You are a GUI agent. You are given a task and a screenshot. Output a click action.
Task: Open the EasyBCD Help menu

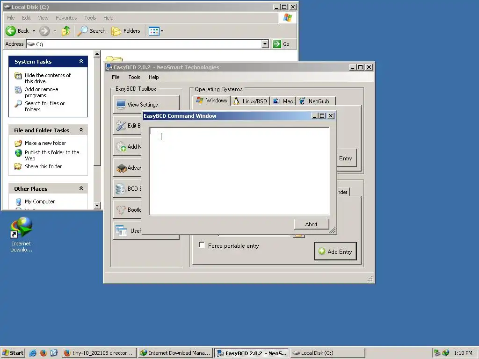pyautogui.click(x=153, y=77)
